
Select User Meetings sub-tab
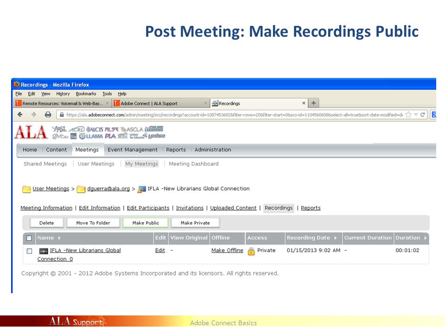[96, 164]
